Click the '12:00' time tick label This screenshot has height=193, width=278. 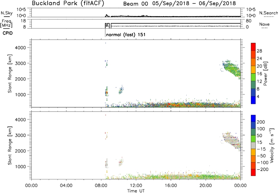pyautogui.click(x=136, y=186)
